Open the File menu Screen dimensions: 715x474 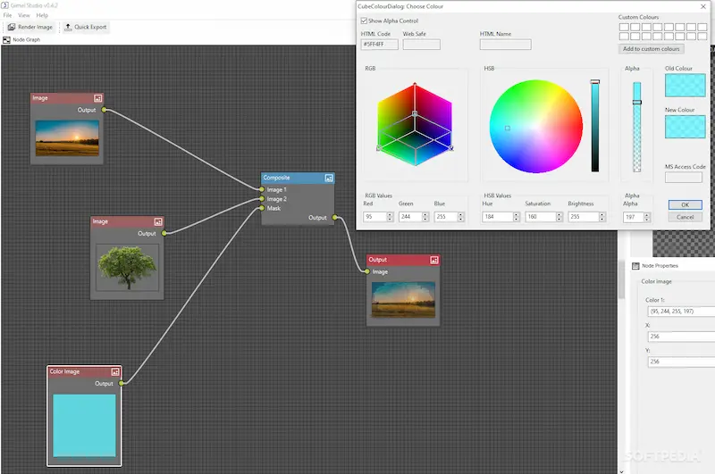[8, 15]
